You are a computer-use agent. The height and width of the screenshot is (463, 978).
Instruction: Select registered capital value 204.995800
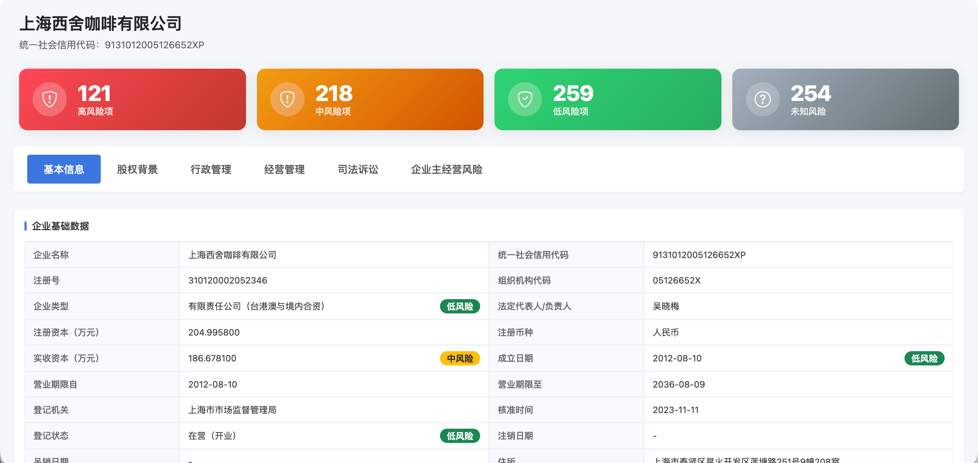point(214,332)
